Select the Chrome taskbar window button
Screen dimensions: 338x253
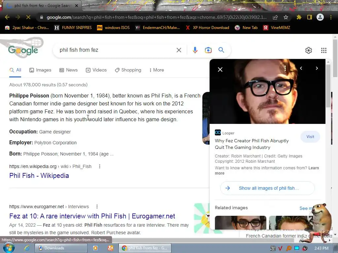coord(145,248)
